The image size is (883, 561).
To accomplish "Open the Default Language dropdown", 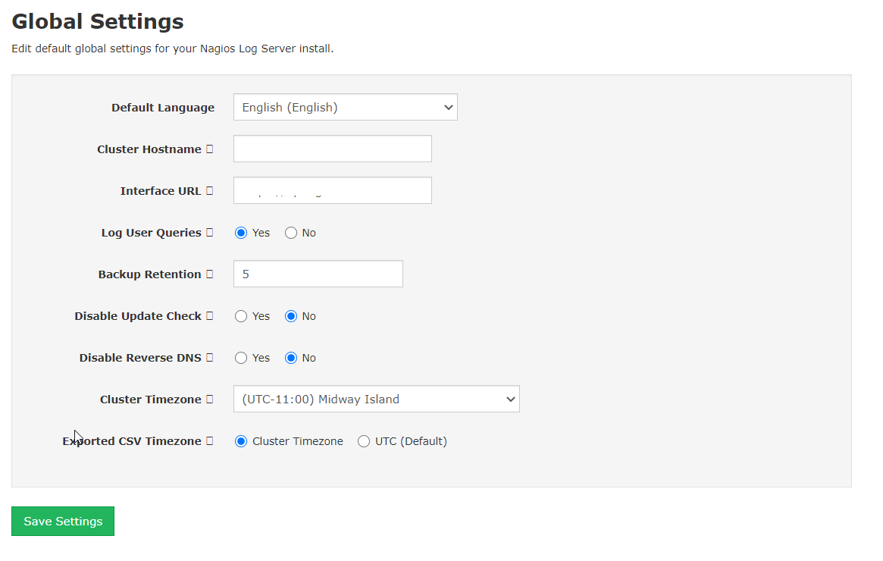I will pyautogui.click(x=345, y=108).
